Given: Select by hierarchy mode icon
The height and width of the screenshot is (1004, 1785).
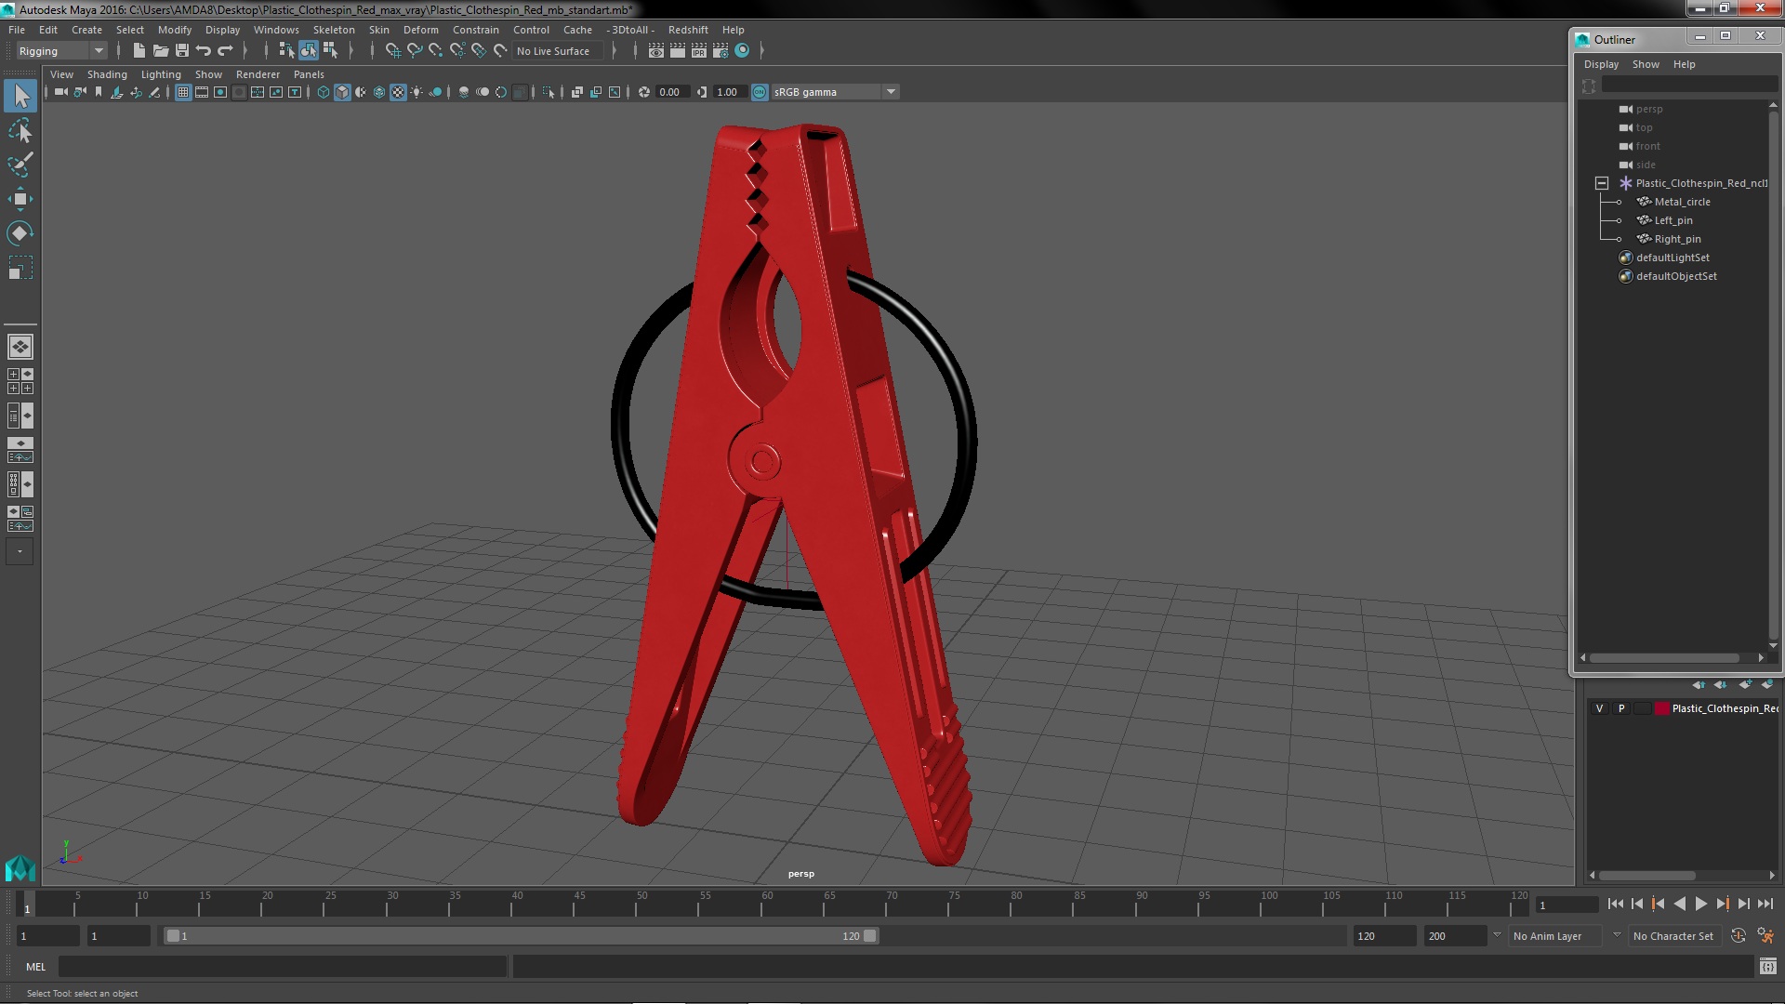Looking at the screenshot, I should [x=286, y=51].
